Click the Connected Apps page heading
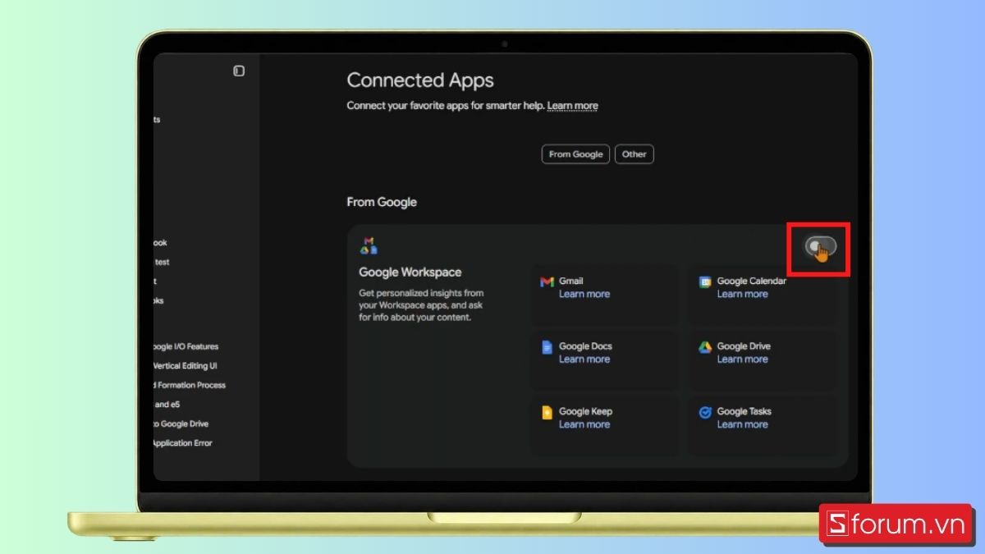The image size is (985, 554). tap(420, 80)
